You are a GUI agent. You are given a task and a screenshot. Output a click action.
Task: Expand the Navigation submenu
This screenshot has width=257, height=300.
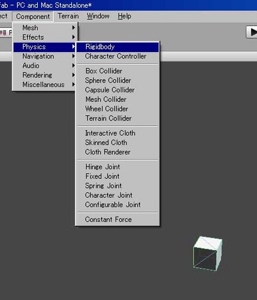(45, 56)
